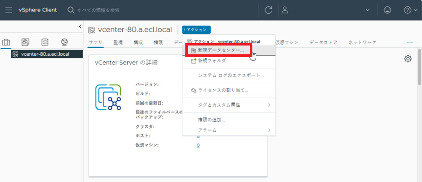Open the 構成 tab

tap(138, 42)
